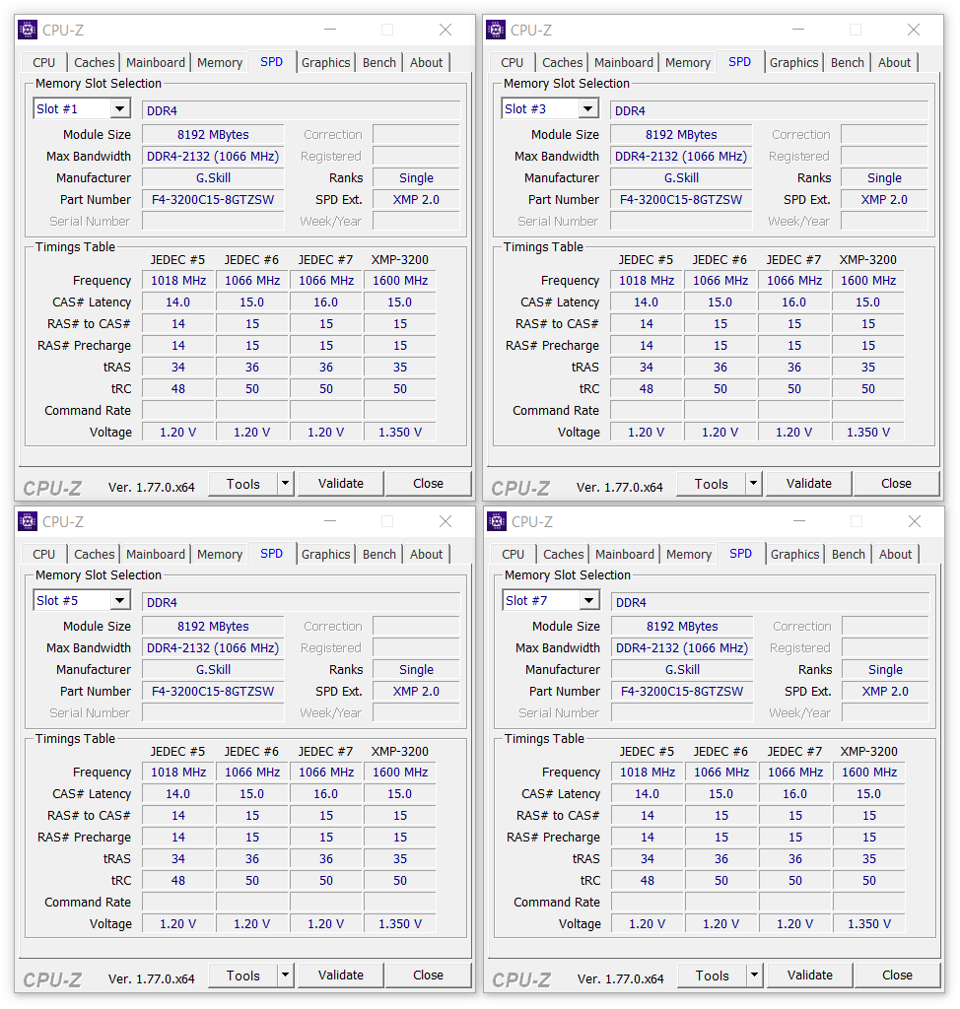Viewport: 960px width, 1009px height.
Task: Click JEDEC #5 frequency 1018 MHz in Slot #5 window
Action: tap(178, 773)
